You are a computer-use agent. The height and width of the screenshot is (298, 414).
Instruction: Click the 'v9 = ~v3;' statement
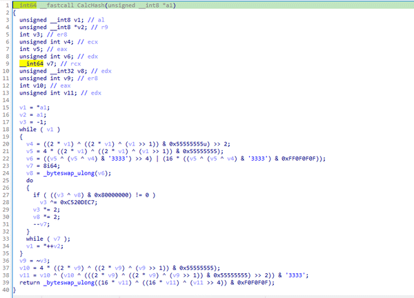tap(34, 261)
